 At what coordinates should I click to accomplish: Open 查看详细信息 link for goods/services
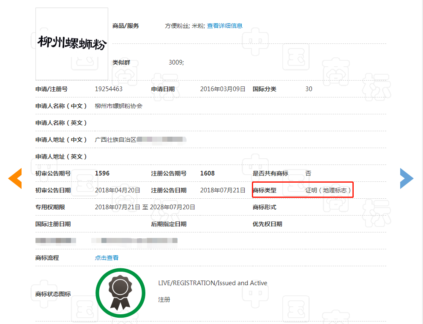tap(225, 26)
